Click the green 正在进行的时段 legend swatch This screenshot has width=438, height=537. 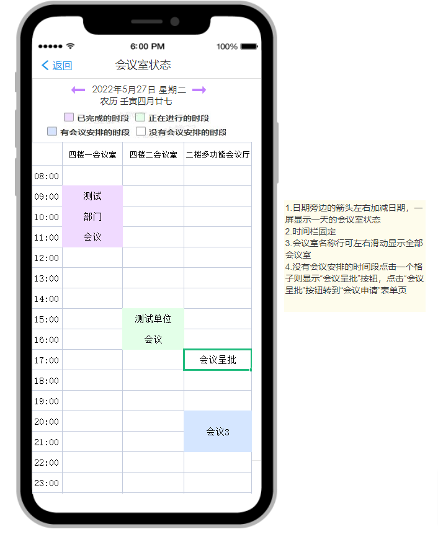[141, 117]
